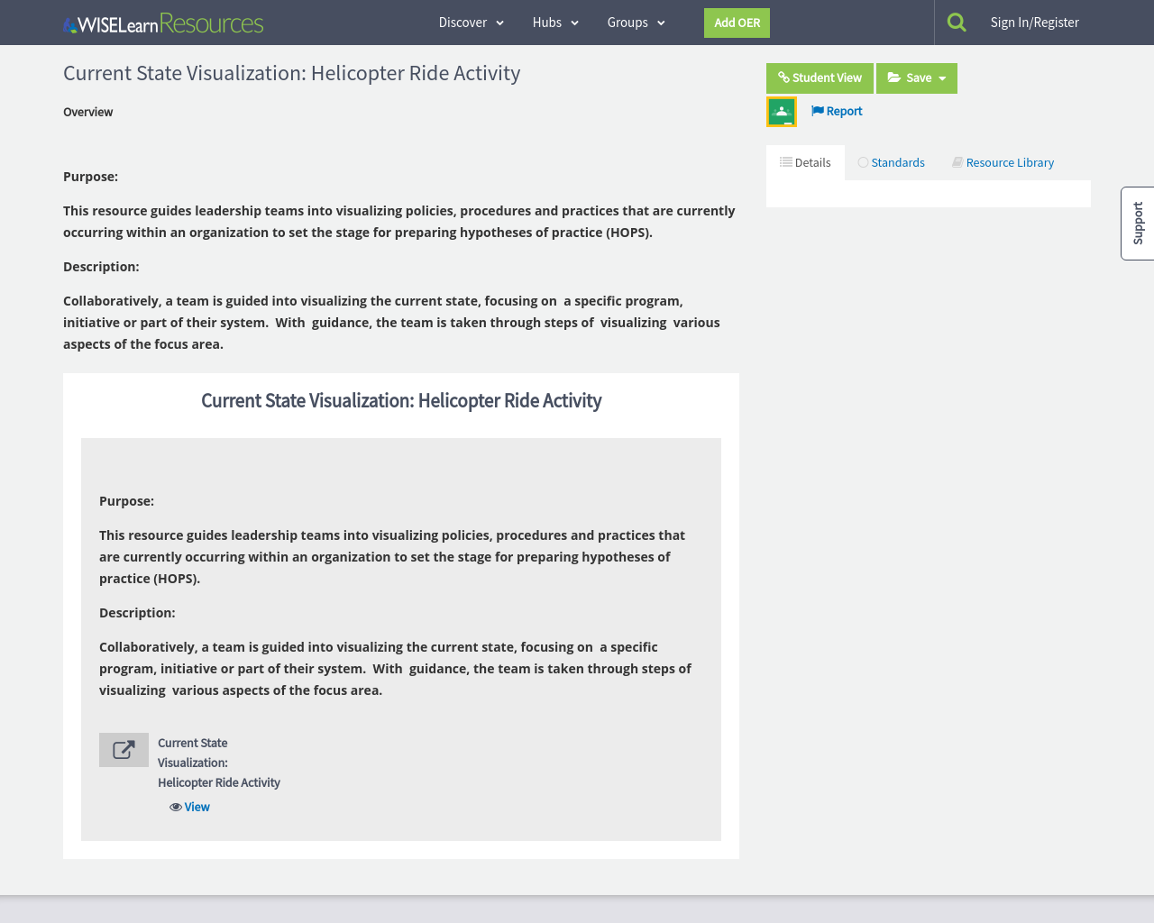Image resolution: width=1154 pixels, height=923 pixels.
Task: Click the link icon inside Student View button
Action: (x=782, y=78)
